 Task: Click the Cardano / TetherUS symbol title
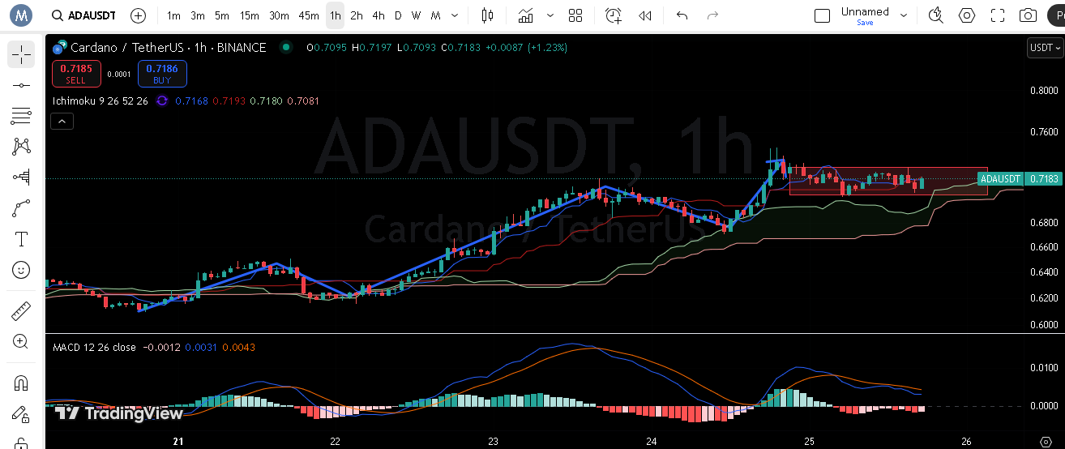tap(169, 48)
